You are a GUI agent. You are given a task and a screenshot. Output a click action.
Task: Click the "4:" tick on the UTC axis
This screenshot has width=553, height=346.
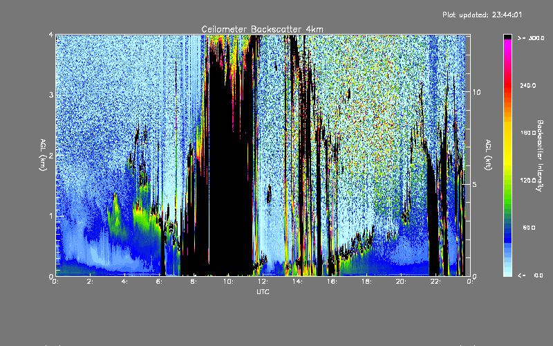click(x=124, y=282)
